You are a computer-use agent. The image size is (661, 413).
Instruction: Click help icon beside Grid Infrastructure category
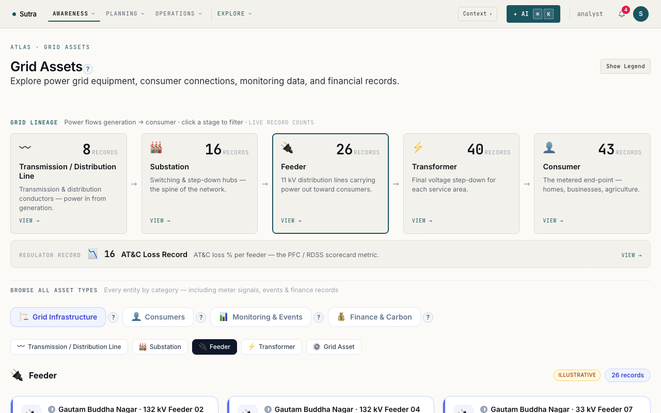tap(113, 317)
